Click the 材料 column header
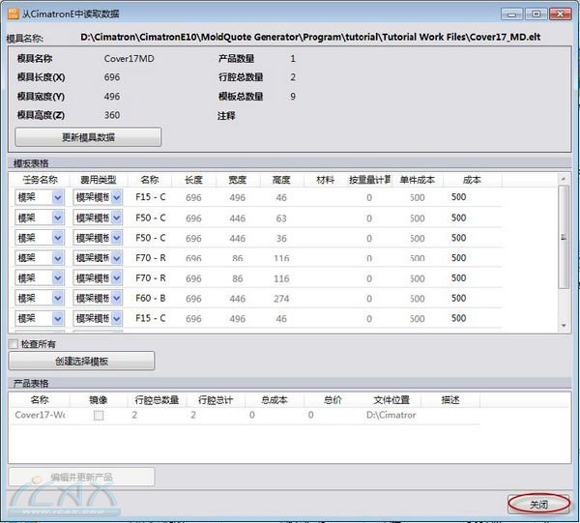The height and width of the screenshot is (523, 580). click(326, 180)
